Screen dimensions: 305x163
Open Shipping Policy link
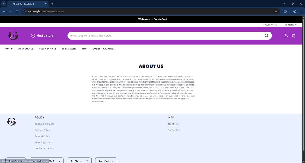[x=43, y=142]
